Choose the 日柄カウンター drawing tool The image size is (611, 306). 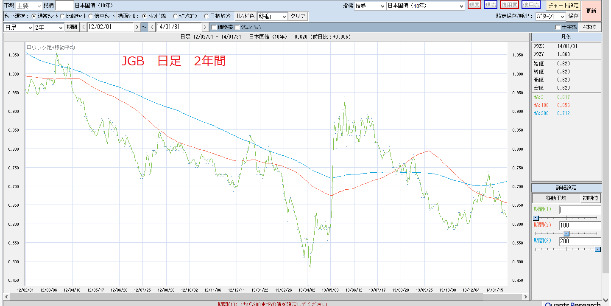coord(206,16)
